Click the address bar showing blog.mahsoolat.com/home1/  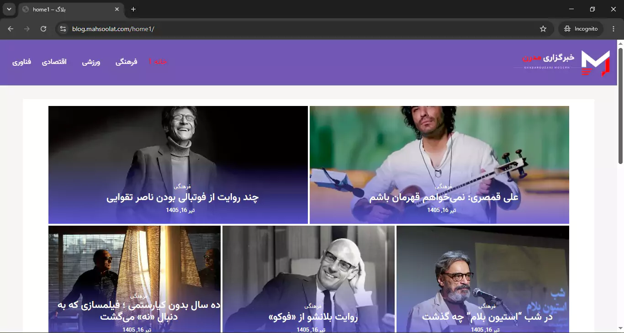click(301, 29)
